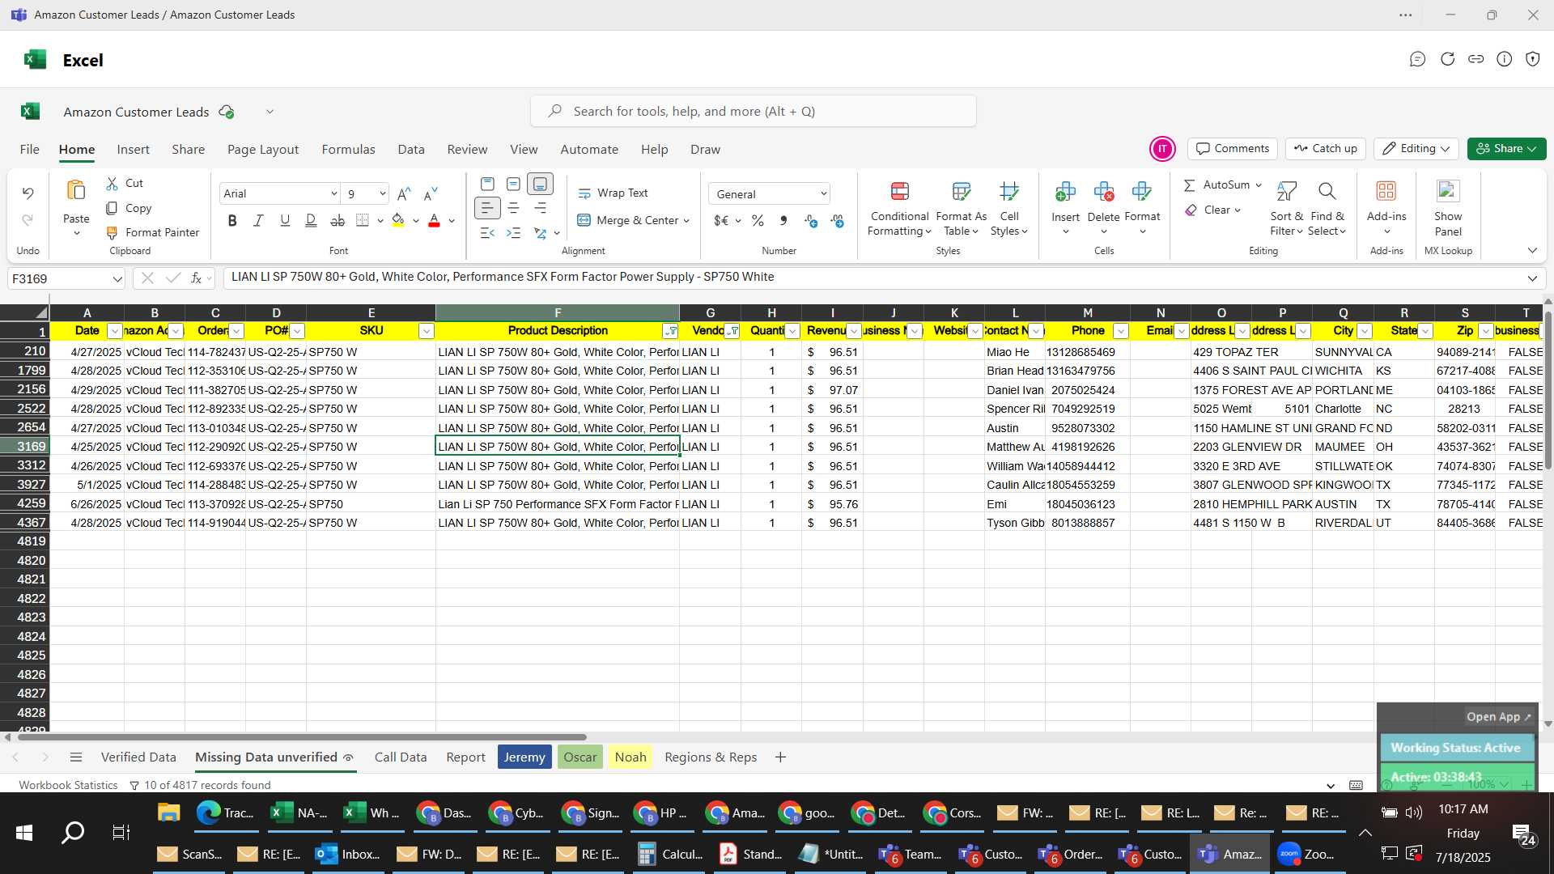Screen dimensions: 1554x874
Task: Toggle Center horizontal alignment
Action: (x=513, y=209)
